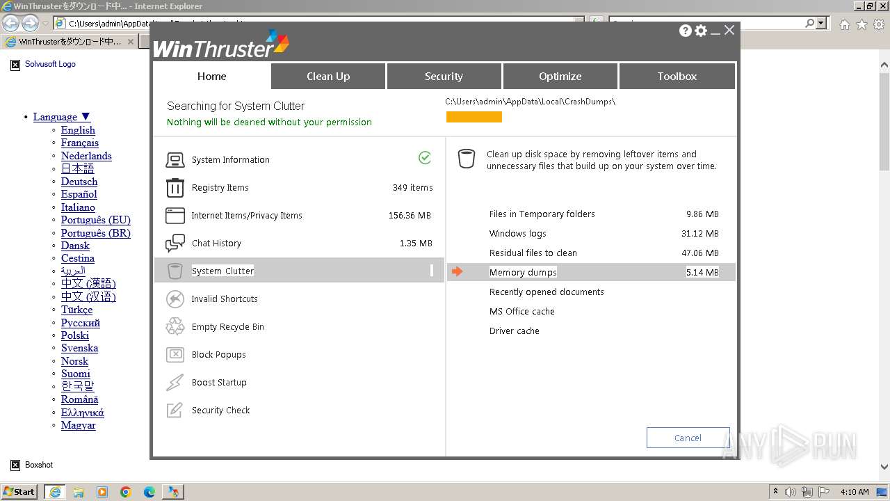Click the Internet Items browser window icon

[175, 216]
